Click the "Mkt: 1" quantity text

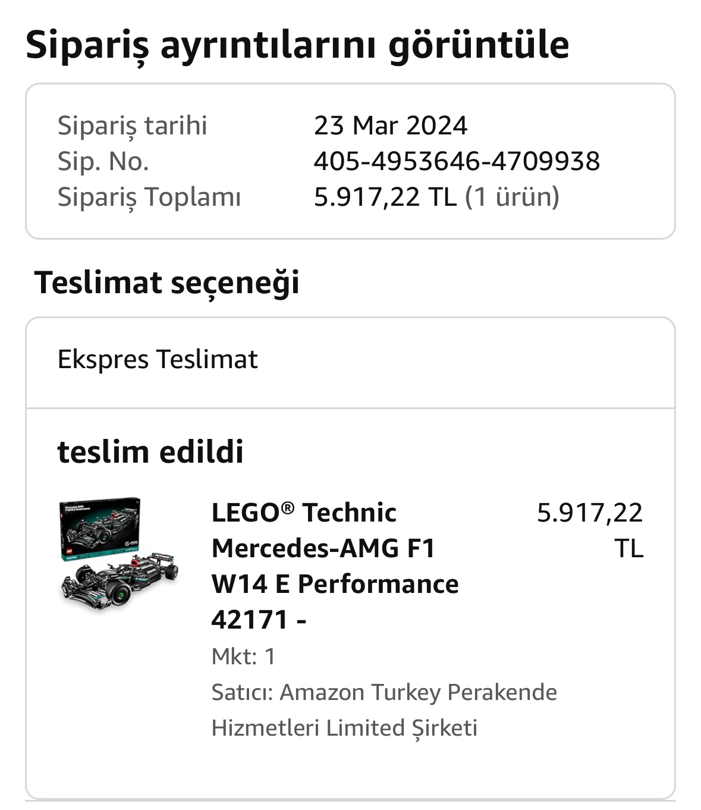tap(244, 657)
